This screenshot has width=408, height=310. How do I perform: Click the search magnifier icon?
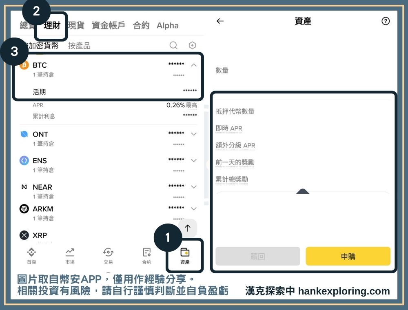pos(173,45)
